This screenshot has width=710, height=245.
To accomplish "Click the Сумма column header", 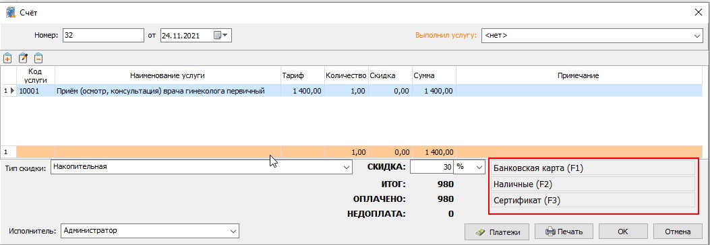I will (434, 75).
